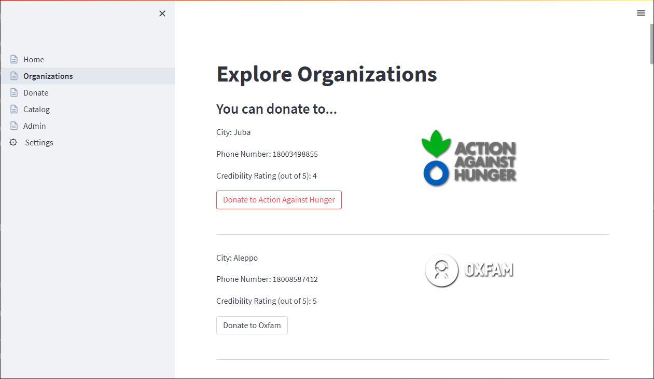This screenshot has width=654, height=379.
Task: Click the credibility rating 4 line
Action: 267,176
